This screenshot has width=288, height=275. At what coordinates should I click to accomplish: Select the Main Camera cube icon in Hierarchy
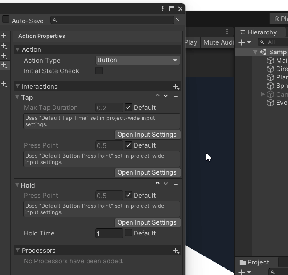(x=270, y=61)
